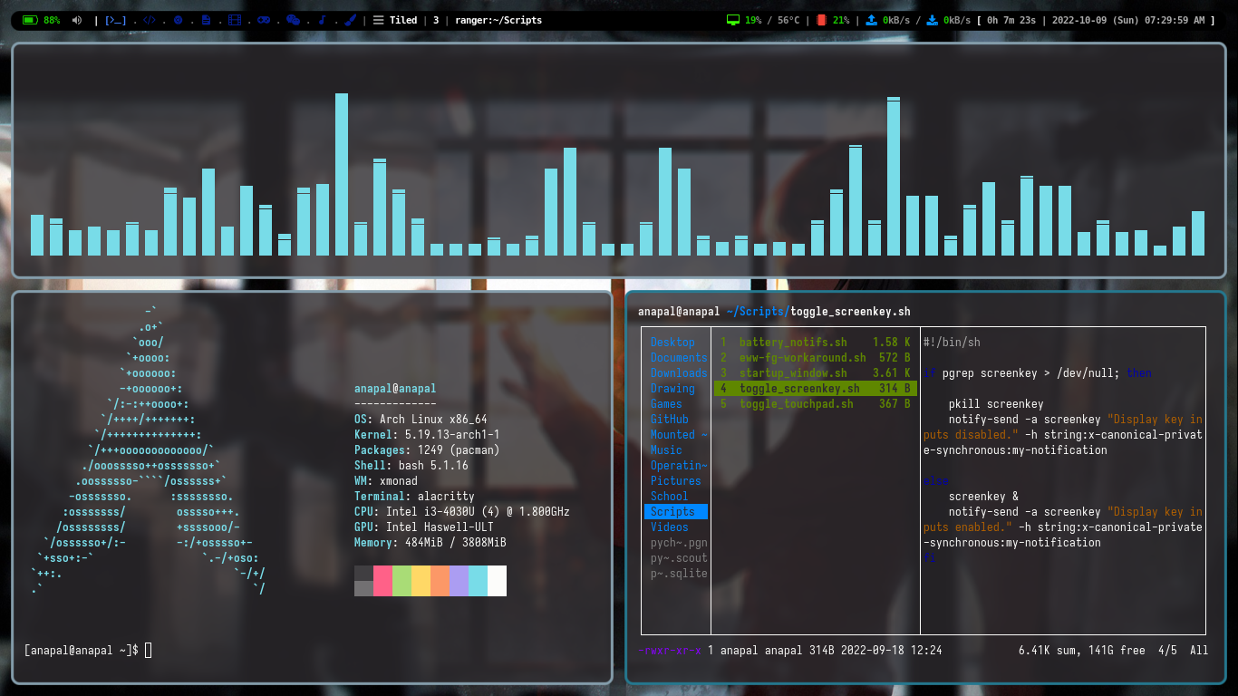Click the anapal@anapal text in ranger header
Viewport: 1238px width, 696px height.
[x=679, y=312]
